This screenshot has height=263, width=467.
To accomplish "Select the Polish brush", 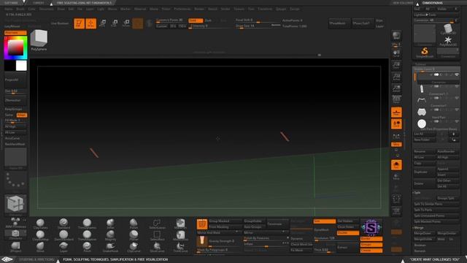I will [x=134, y=224].
